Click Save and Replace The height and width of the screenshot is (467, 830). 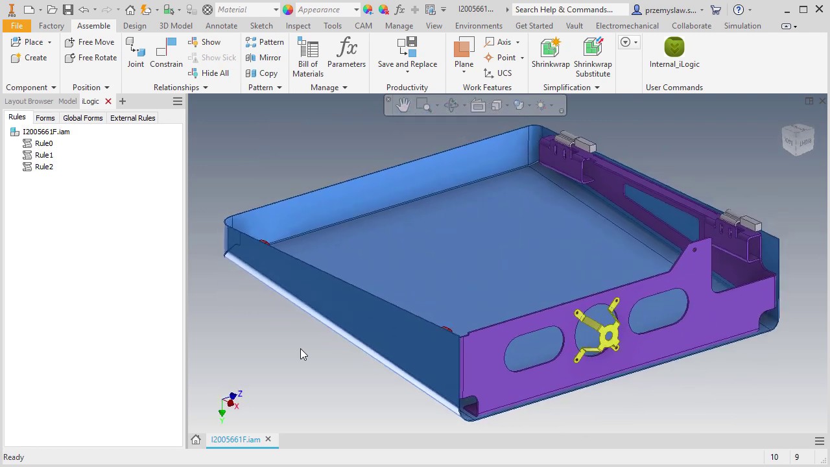point(407,53)
